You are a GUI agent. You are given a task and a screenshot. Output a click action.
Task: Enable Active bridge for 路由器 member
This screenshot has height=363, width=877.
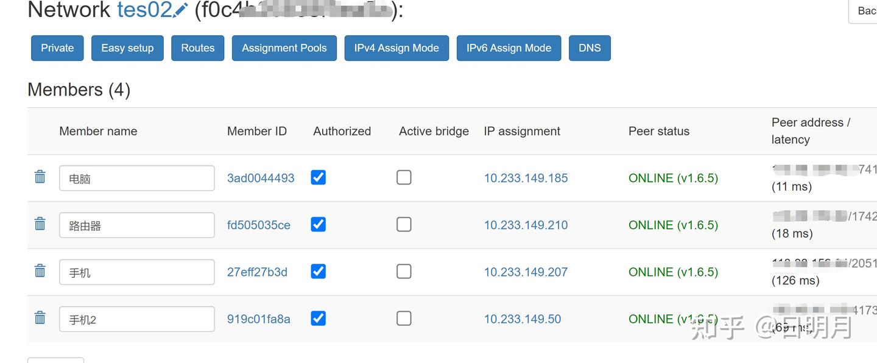pyautogui.click(x=404, y=224)
